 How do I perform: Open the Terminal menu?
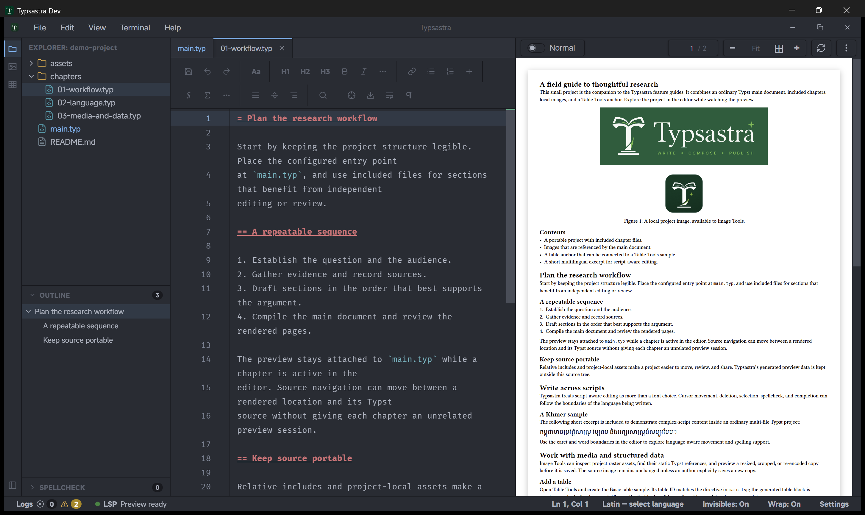[135, 27]
